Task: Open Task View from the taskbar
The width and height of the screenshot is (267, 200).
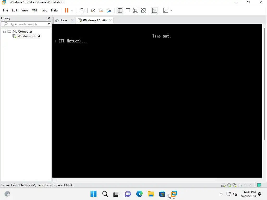Action: pyautogui.click(x=117, y=194)
